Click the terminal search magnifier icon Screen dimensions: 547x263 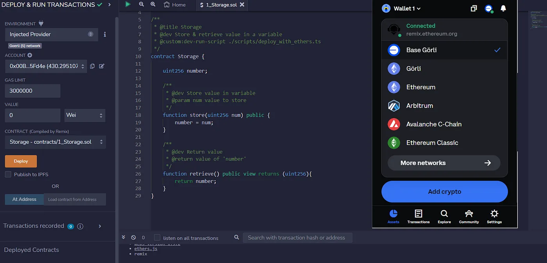[236, 237]
